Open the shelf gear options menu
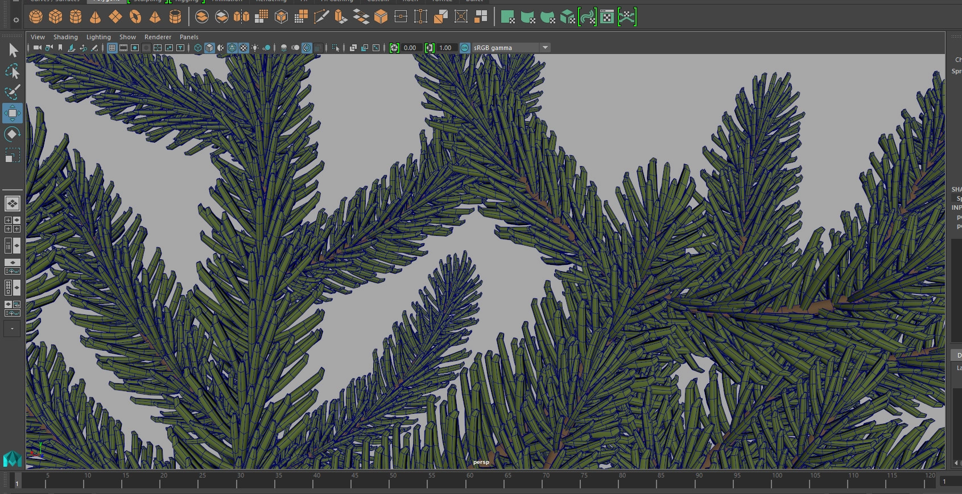The image size is (962, 494). coord(16,20)
